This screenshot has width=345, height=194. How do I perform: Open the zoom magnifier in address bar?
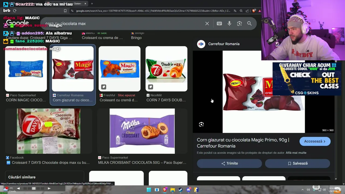(x=241, y=11)
